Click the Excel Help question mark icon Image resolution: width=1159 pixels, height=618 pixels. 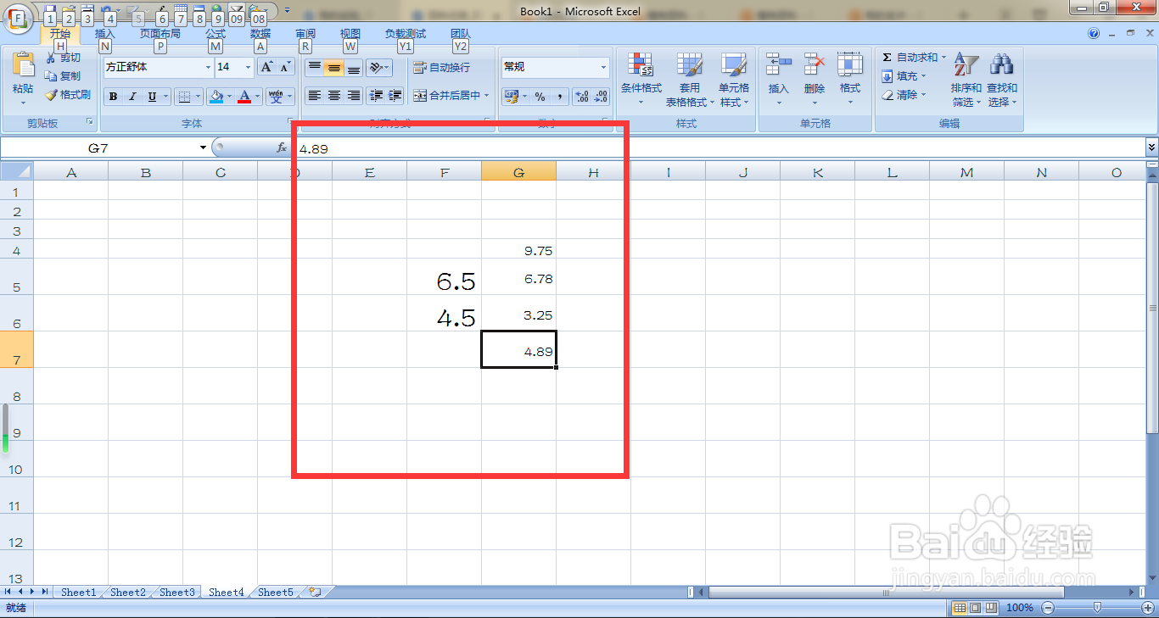pos(1095,33)
